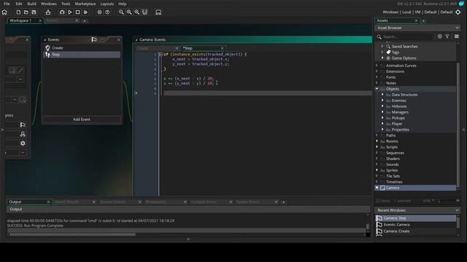Open target manager crosshair icon
This screenshot has width=467, height=262.
click(x=458, y=12)
